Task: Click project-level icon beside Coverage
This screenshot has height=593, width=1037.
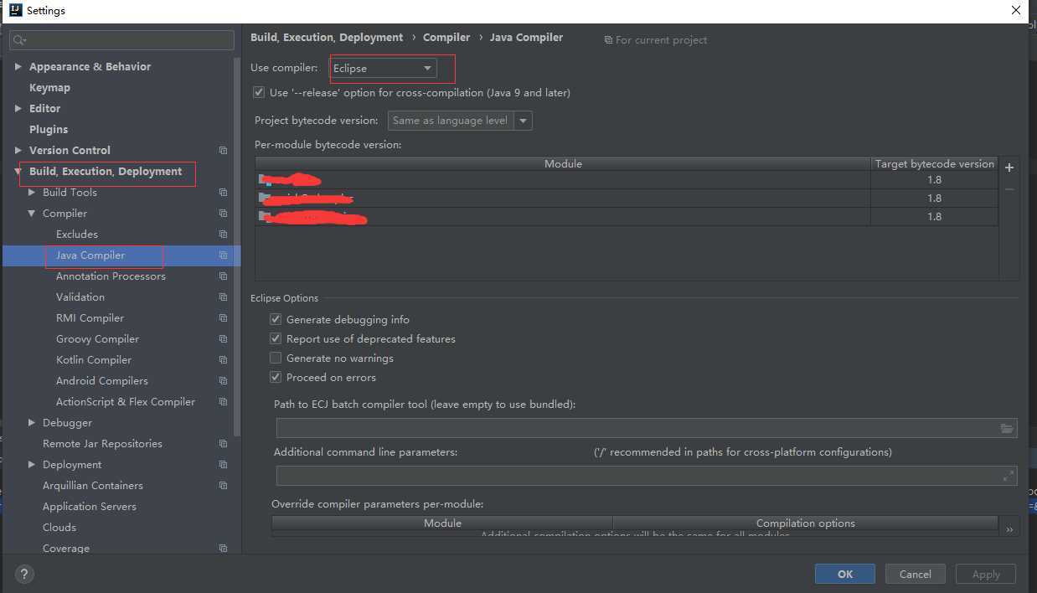Action: 223,549
